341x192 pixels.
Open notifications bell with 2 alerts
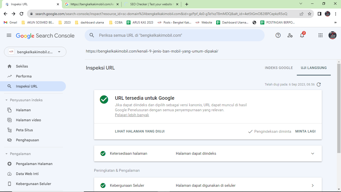302,35
